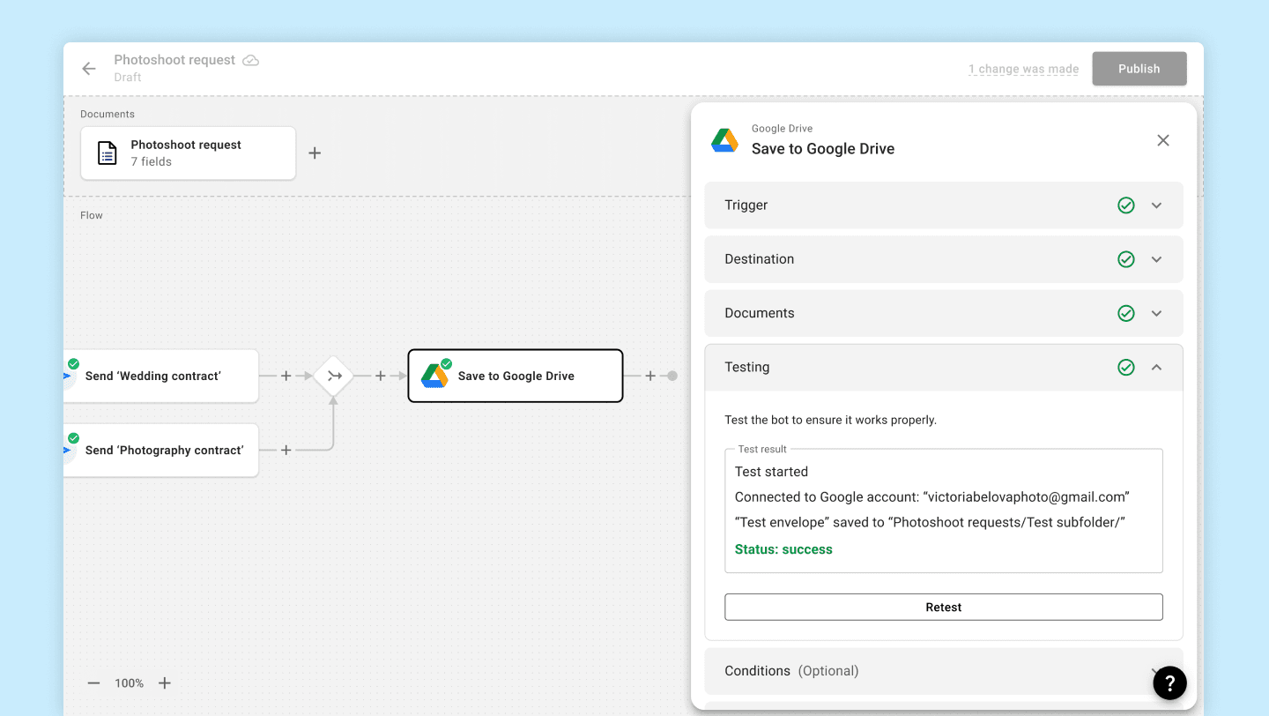This screenshot has height=716, width=1269.
Task: Expand the Conditions (Optional) section
Action: click(x=944, y=671)
